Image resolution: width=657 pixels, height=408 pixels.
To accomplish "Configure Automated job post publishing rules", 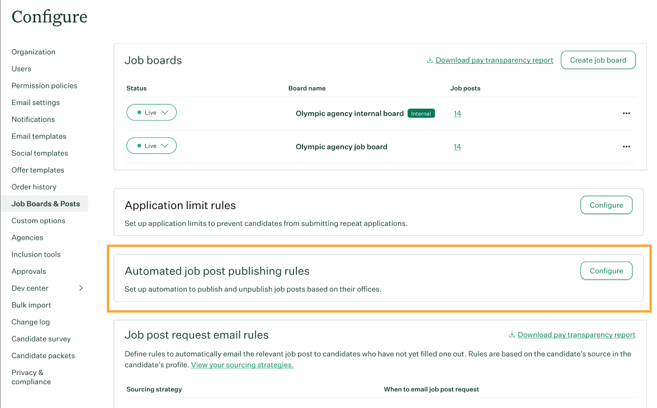I will tap(606, 271).
